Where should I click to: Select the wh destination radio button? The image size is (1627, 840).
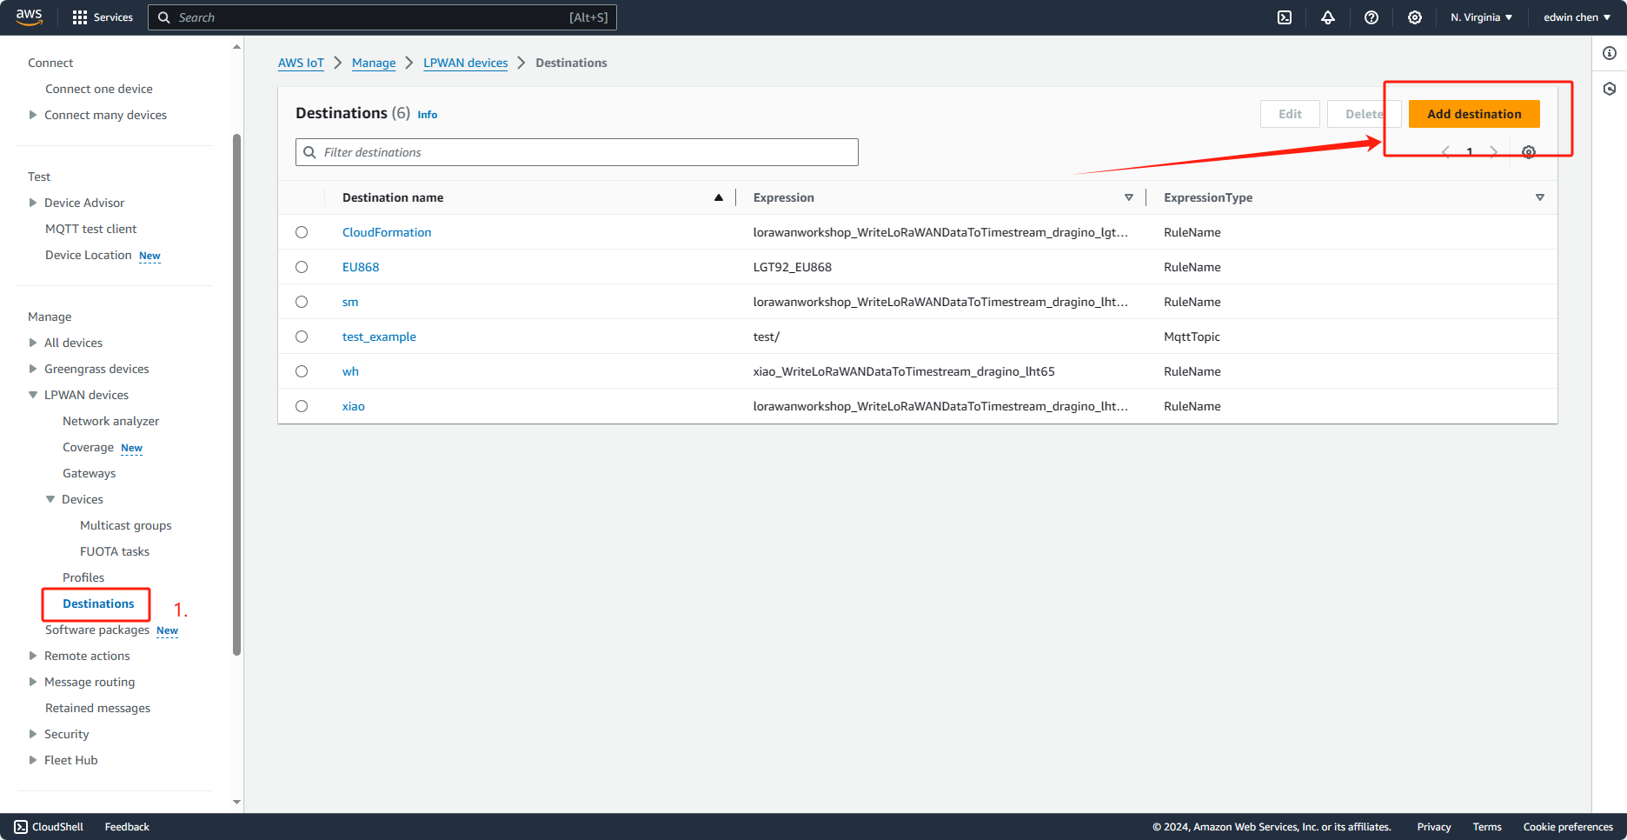302,371
